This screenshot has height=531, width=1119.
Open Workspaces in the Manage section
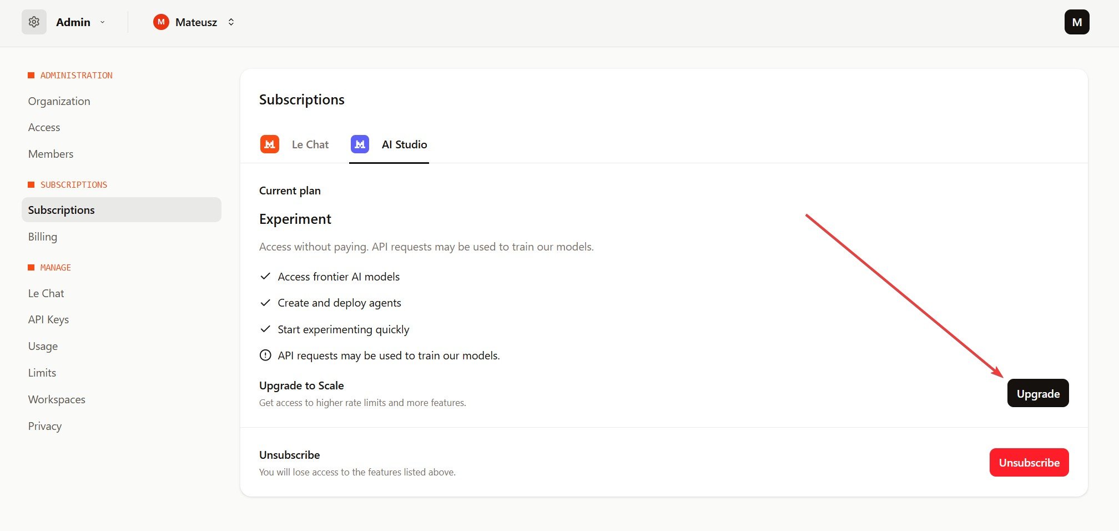click(x=57, y=399)
